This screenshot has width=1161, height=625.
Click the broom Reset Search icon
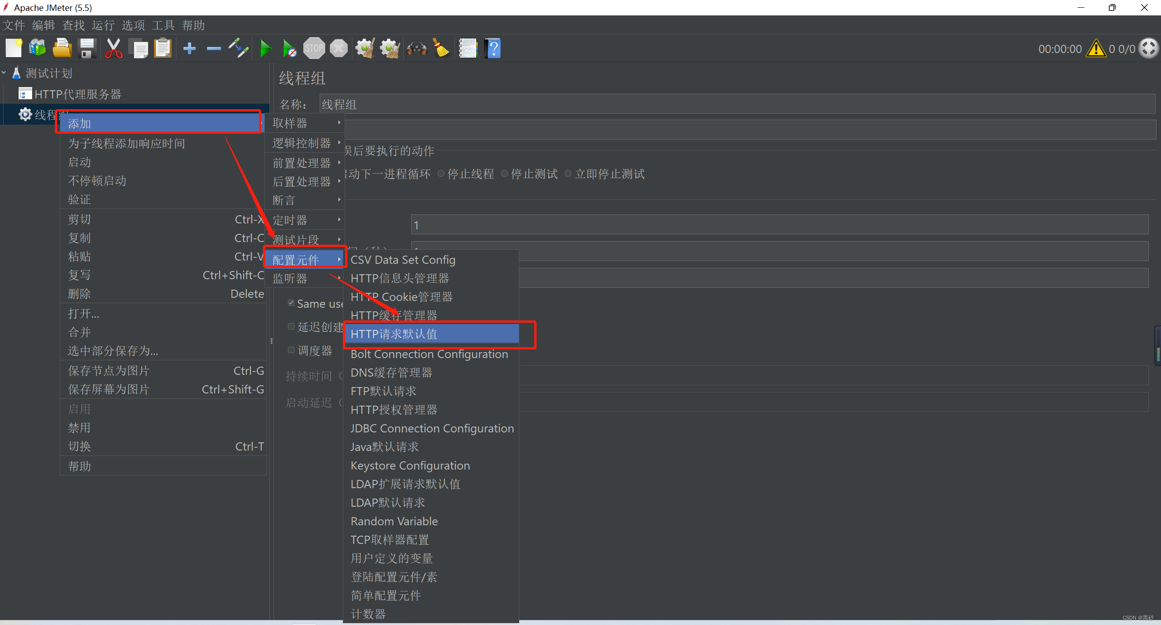pyautogui.click(x=441, y=48)
